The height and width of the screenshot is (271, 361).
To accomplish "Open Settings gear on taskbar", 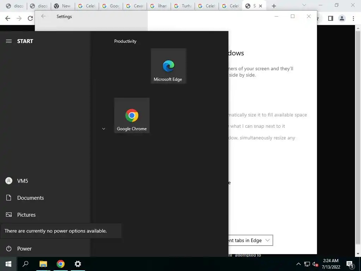I will point(78,264).
